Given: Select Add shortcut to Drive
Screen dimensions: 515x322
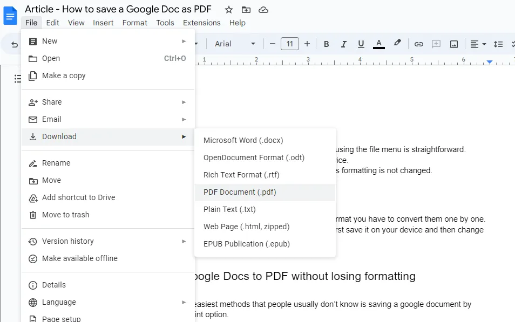Looking at the screenshot, I should 108,197.
